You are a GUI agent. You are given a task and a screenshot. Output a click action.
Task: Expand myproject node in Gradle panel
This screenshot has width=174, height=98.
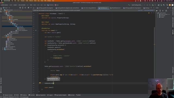(158, 16)
